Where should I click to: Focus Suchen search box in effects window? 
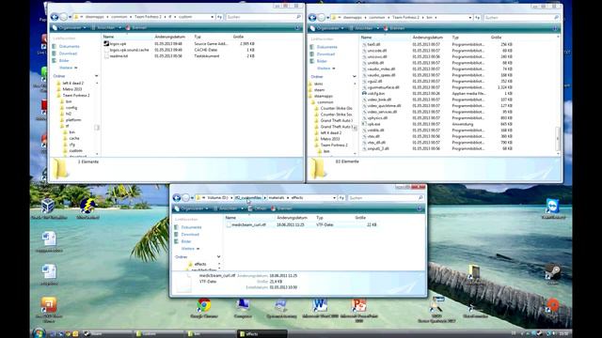(386, 198)
